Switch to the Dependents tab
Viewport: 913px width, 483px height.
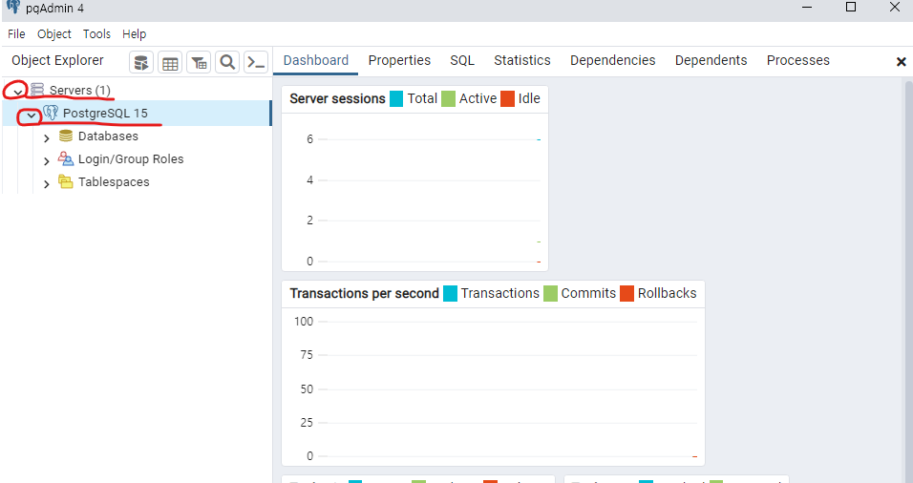click(711, 60)
